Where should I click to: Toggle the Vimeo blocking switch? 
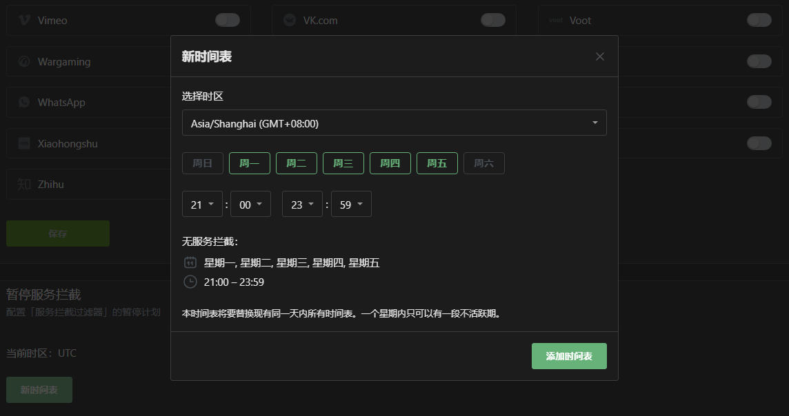point(227,20)
